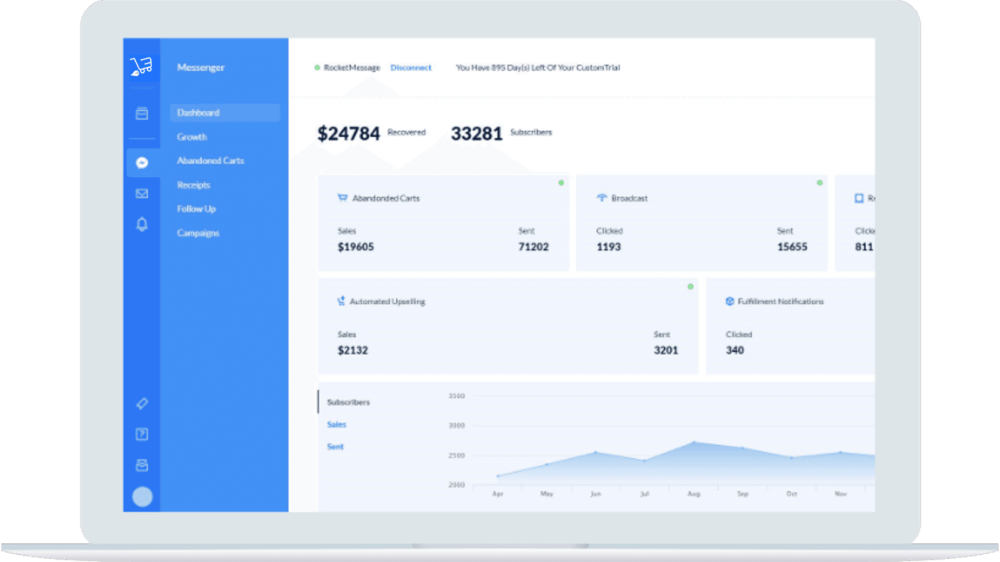Click the Disconnect link
Screen dimensions: 1000x562
coord(411,67)
